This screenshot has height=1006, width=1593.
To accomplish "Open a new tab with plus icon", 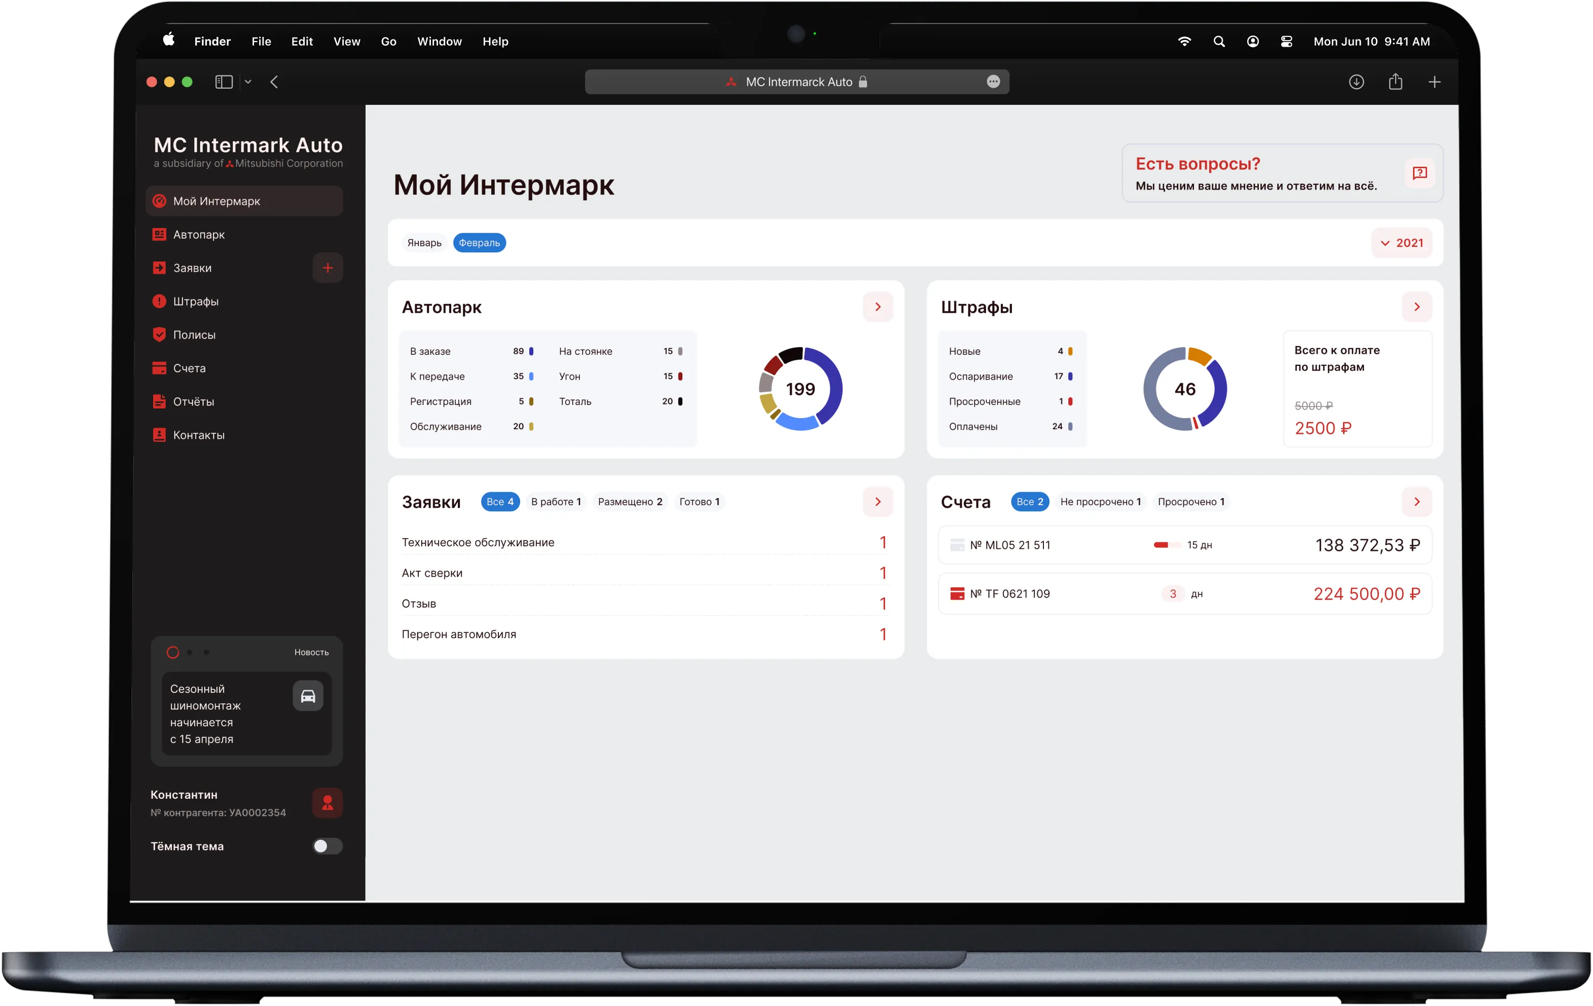I will click(x=1434, y=82).
